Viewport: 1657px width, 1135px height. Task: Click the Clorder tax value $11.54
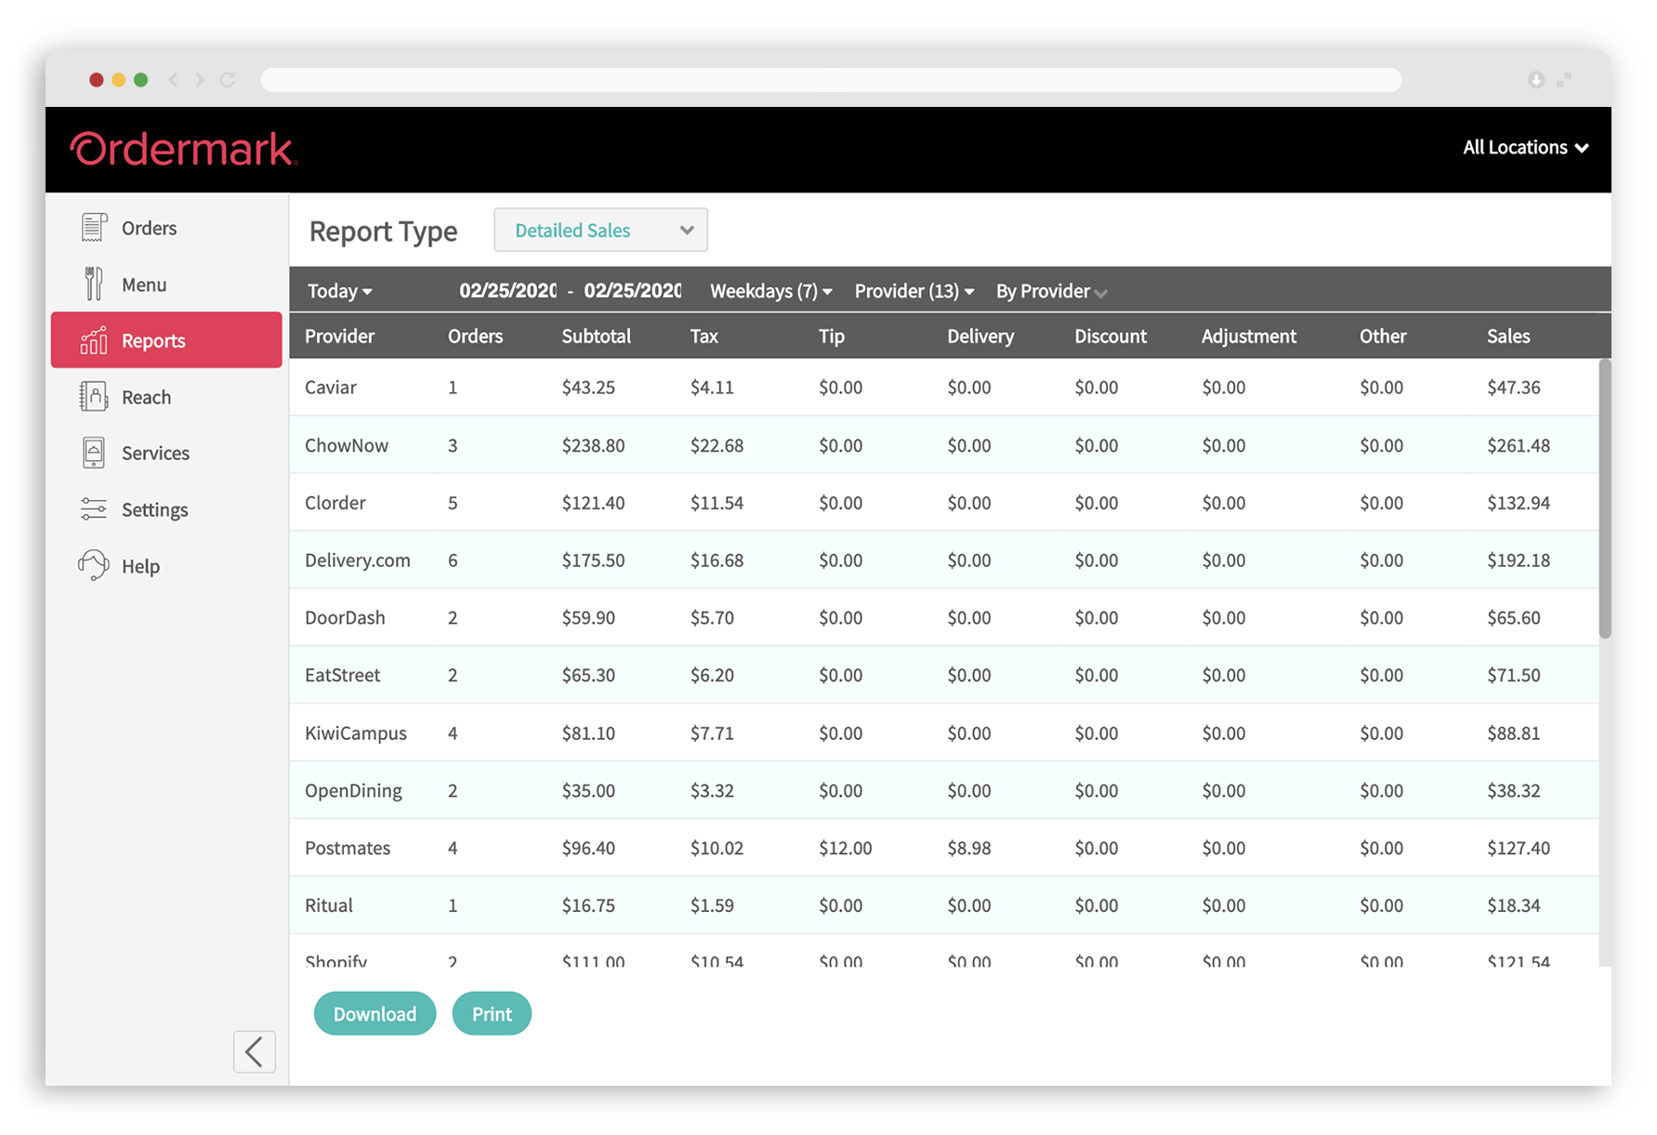[x=716, y=503]
